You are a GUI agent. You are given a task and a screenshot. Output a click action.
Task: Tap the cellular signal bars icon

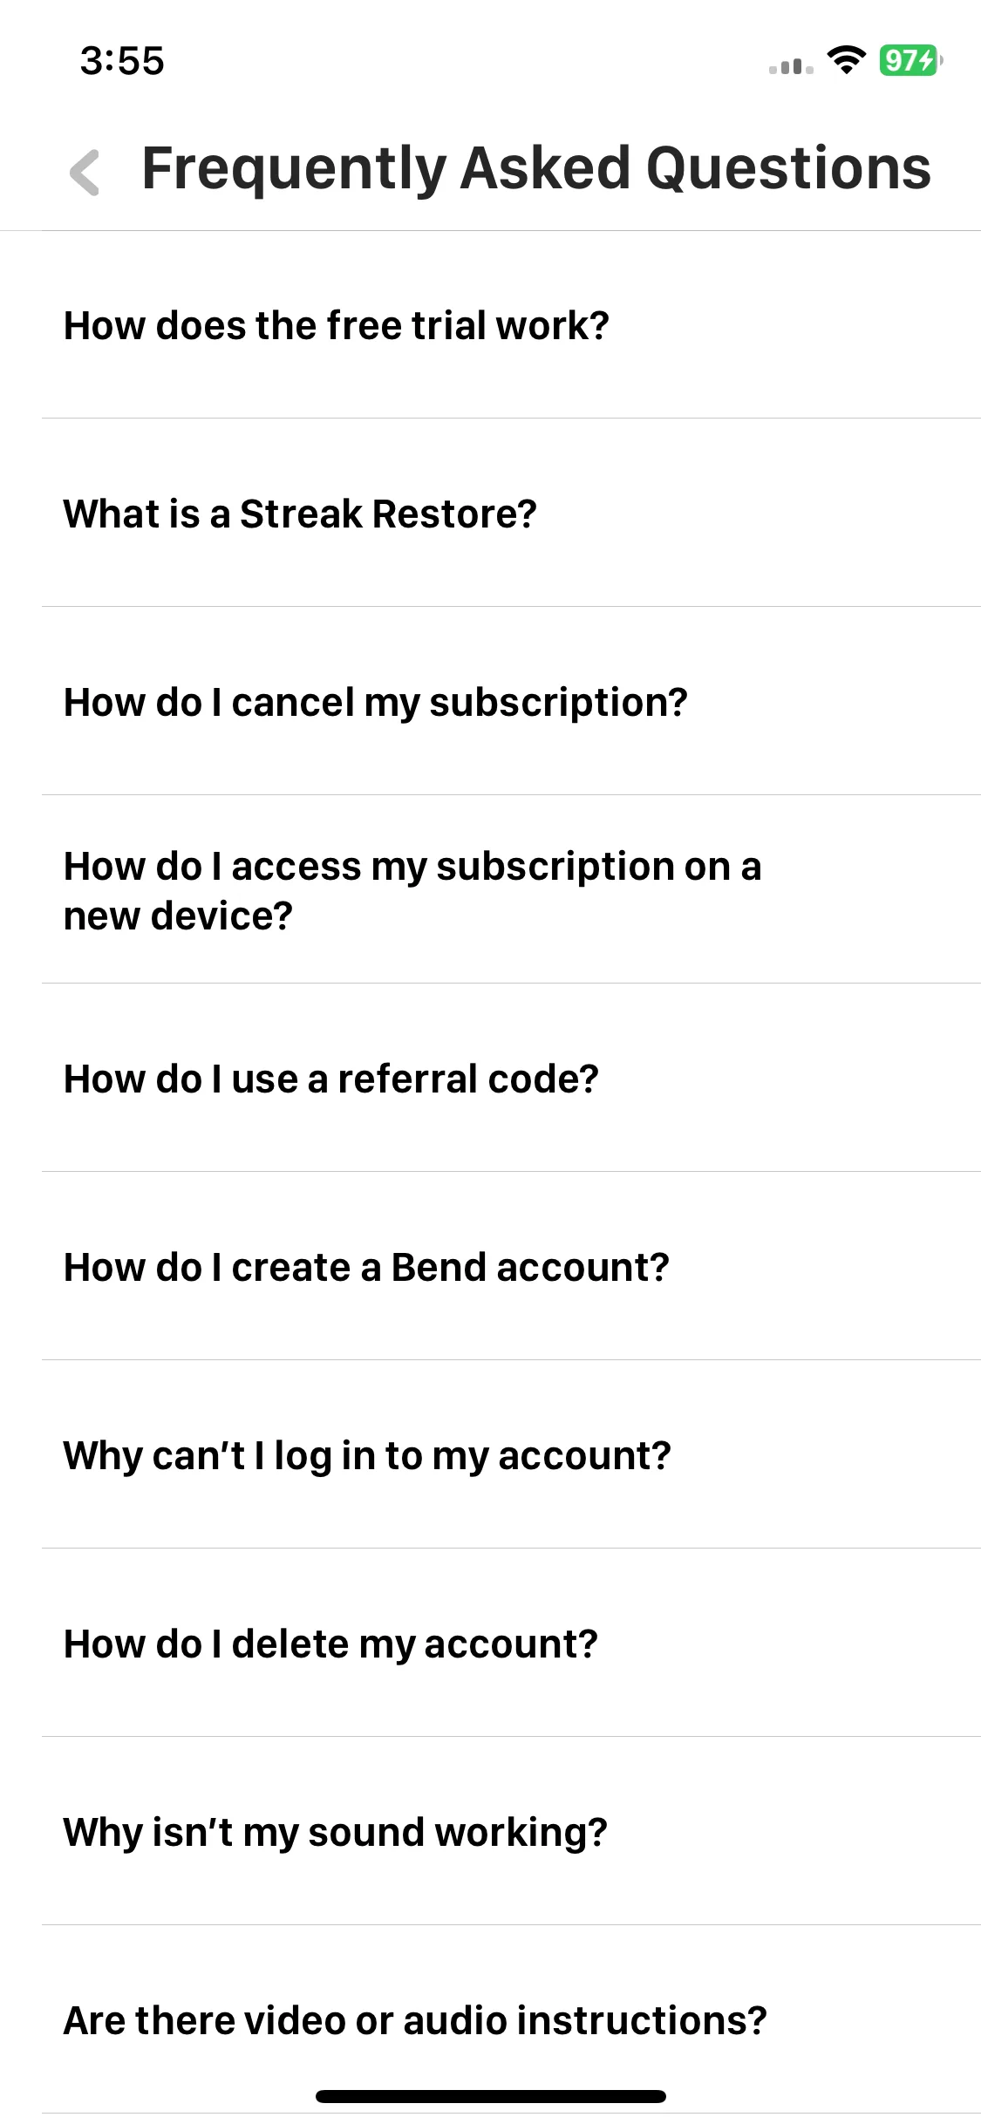[791, 66]
